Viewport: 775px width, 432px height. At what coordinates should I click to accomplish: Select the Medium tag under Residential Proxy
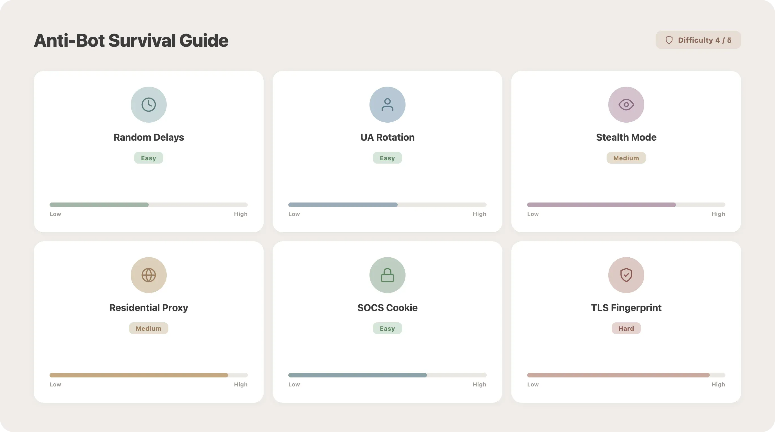tap(149, 328)
